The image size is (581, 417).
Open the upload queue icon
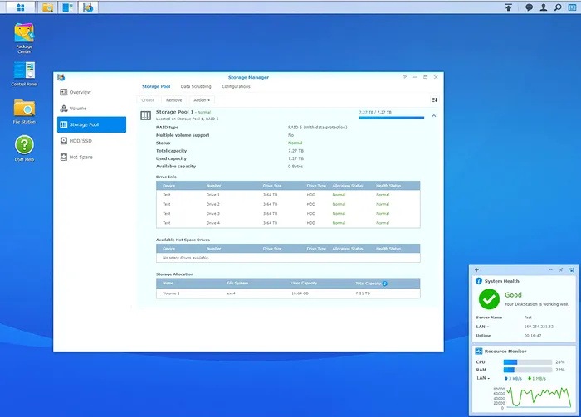[x=508, y=7]
